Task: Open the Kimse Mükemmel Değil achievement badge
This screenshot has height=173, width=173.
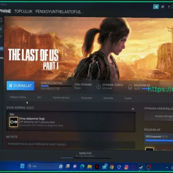Action: 13,122
